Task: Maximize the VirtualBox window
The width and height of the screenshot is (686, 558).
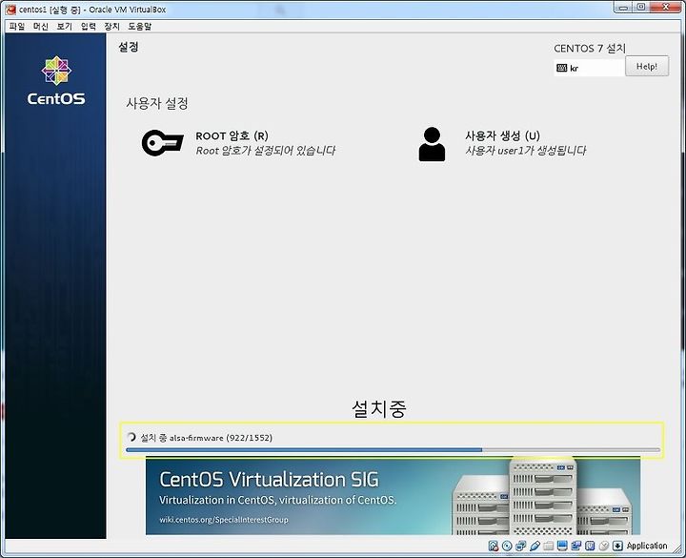Action: 640,7
